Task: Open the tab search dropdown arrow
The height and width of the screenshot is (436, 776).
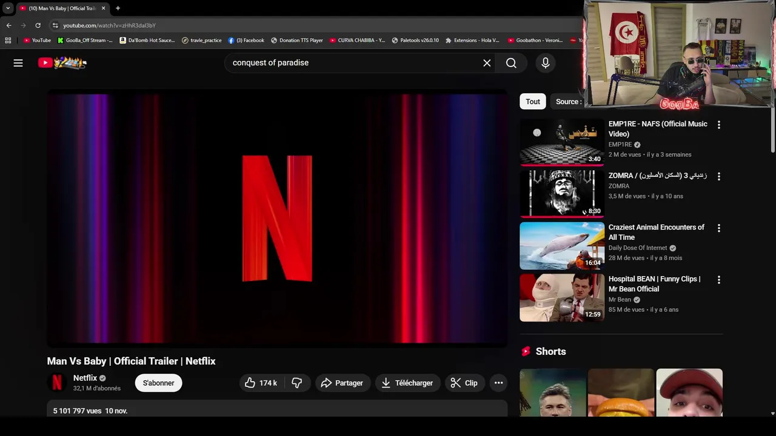Action: click(x=8, y=8)
